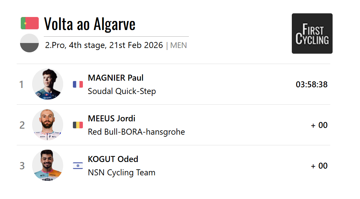Image resolution: width=360 pixels, height=199 pixels.
Task: Open the Soudal Quick-Step team page
Action: click(122, 91)
